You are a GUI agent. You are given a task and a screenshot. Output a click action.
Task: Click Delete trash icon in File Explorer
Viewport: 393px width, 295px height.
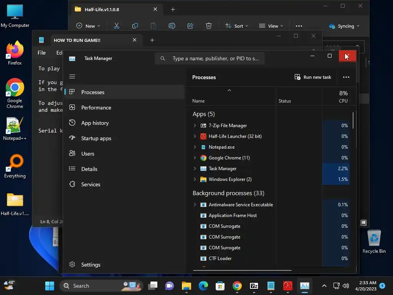coord(208,26)
